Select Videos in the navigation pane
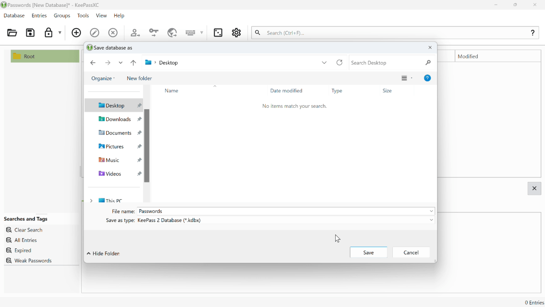Screen dimensions: 545x307 pyautogui.click(x=114, y=174)
